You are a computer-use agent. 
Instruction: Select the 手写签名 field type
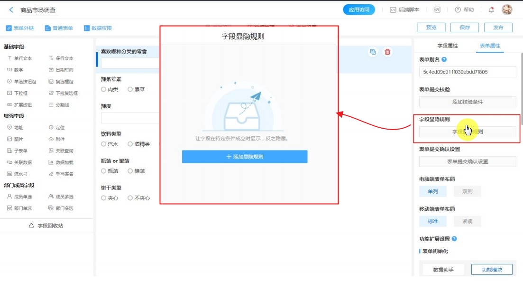tap(61, 174)
